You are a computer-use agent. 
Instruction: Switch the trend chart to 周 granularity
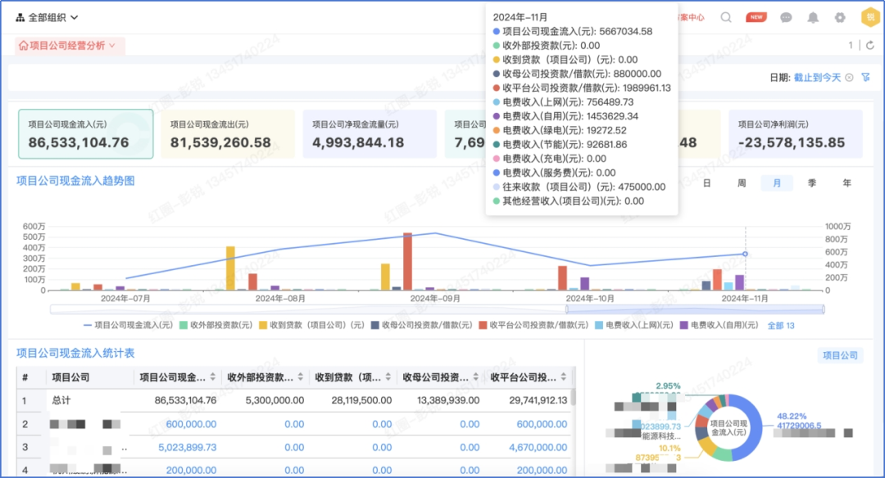(742, 183)
